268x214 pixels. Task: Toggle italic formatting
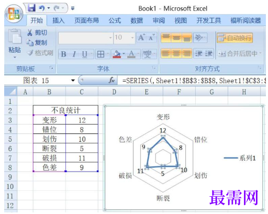click(x=74, y=54)
